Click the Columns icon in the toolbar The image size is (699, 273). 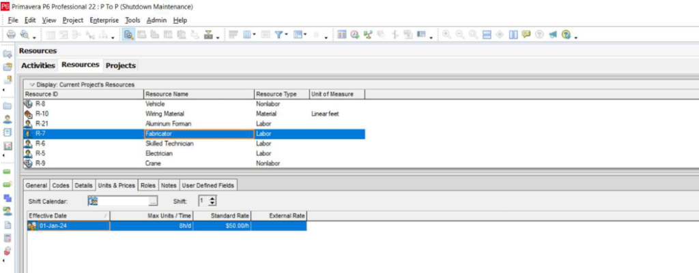[x=247, y=35]
